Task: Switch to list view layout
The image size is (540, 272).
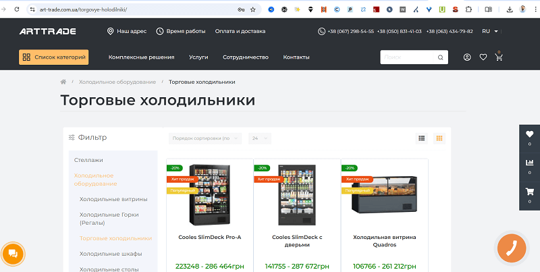Action: (x=421, y=138)
